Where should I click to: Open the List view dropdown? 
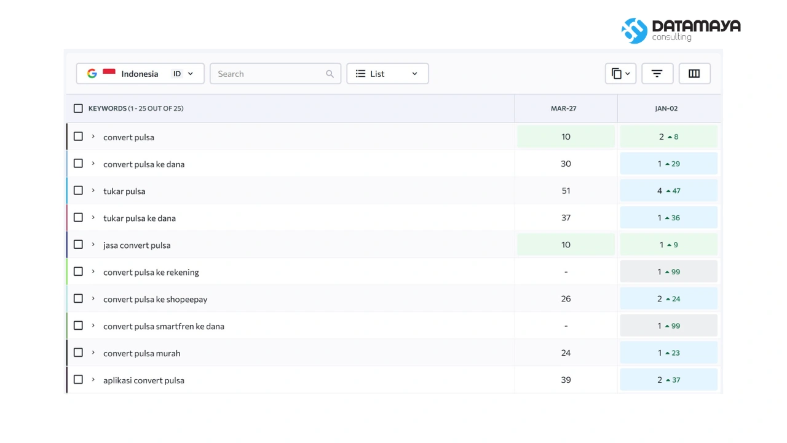pos(387,74)
